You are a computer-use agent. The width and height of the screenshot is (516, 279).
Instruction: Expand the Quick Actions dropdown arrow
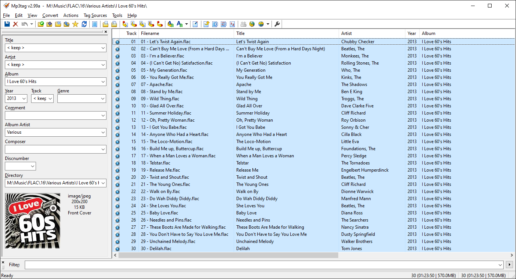pyautogui.click(x=186, y=24)
